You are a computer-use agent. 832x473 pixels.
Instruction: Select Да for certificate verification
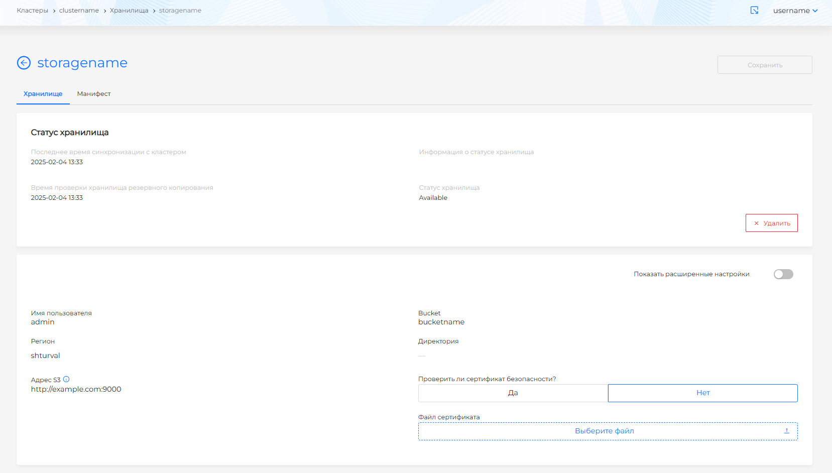(513, 393)
